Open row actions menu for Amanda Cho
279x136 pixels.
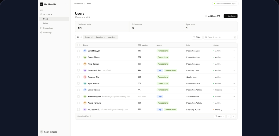click(234, 77)
